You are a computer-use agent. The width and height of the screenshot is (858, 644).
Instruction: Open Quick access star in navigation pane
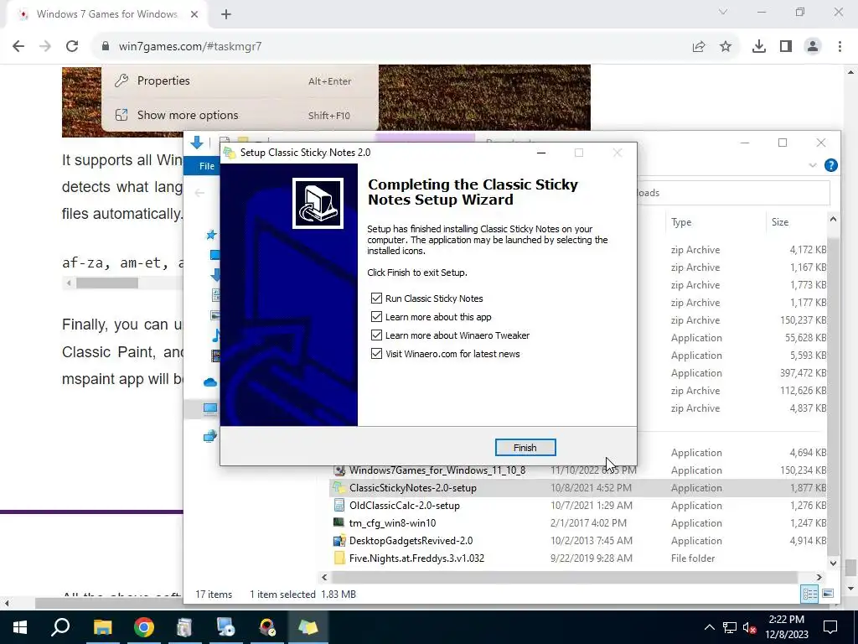coord(210,235)
